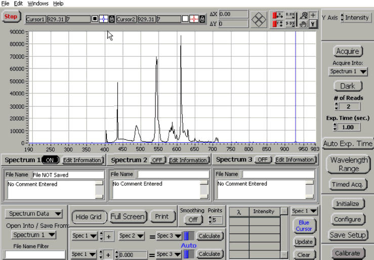The image size is (374, 260).
Task: Open the Windows menu
Action: tap(38, 3)
